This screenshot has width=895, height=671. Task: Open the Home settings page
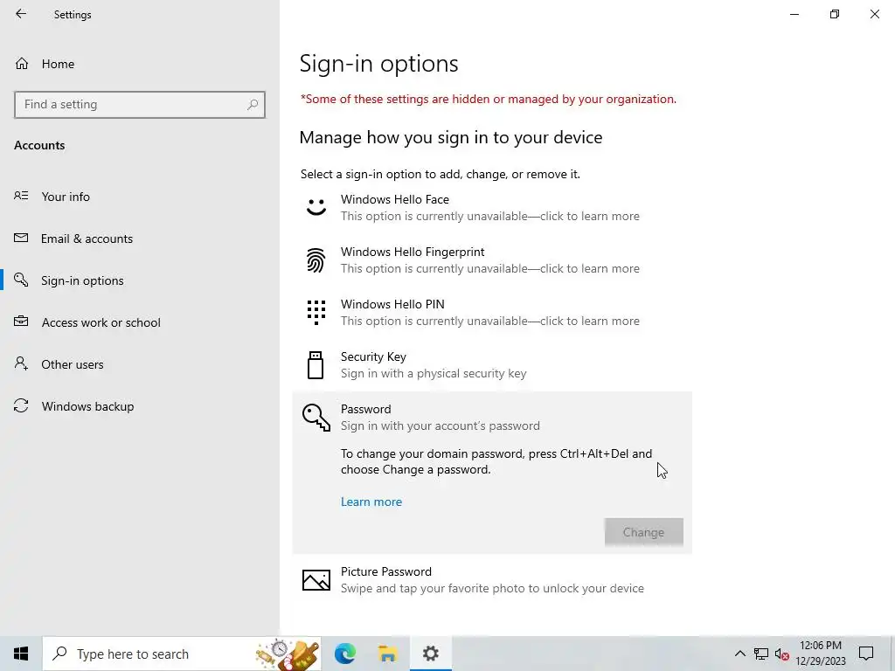140,63
